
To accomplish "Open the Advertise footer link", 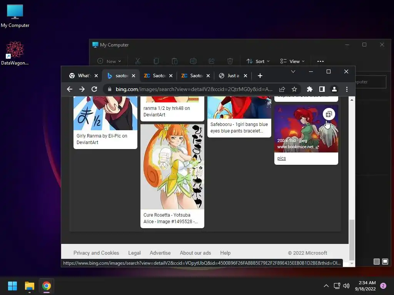I will click(x=160, y=253).
